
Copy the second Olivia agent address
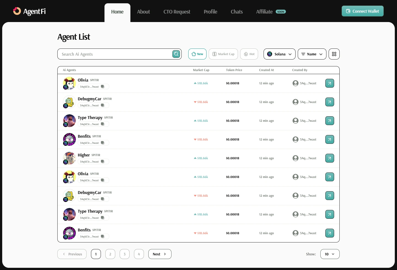[x=103, y=180]
